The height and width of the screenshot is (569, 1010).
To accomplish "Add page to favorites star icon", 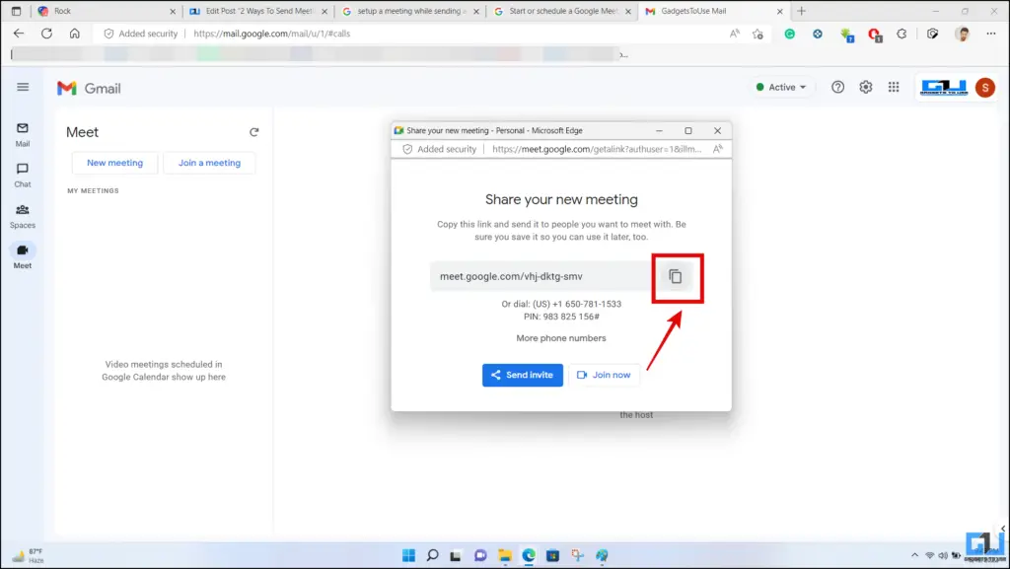I will pos(757,34).
